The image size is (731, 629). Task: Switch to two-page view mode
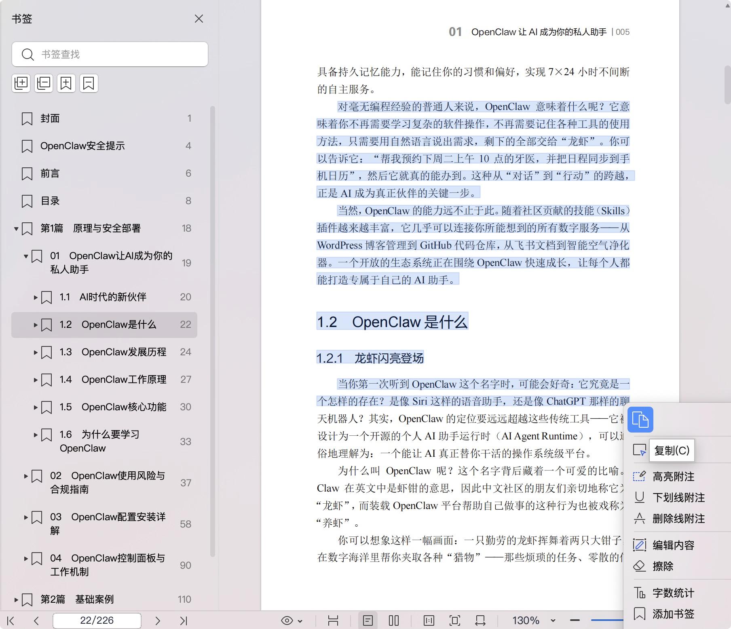tap(394, 621)
